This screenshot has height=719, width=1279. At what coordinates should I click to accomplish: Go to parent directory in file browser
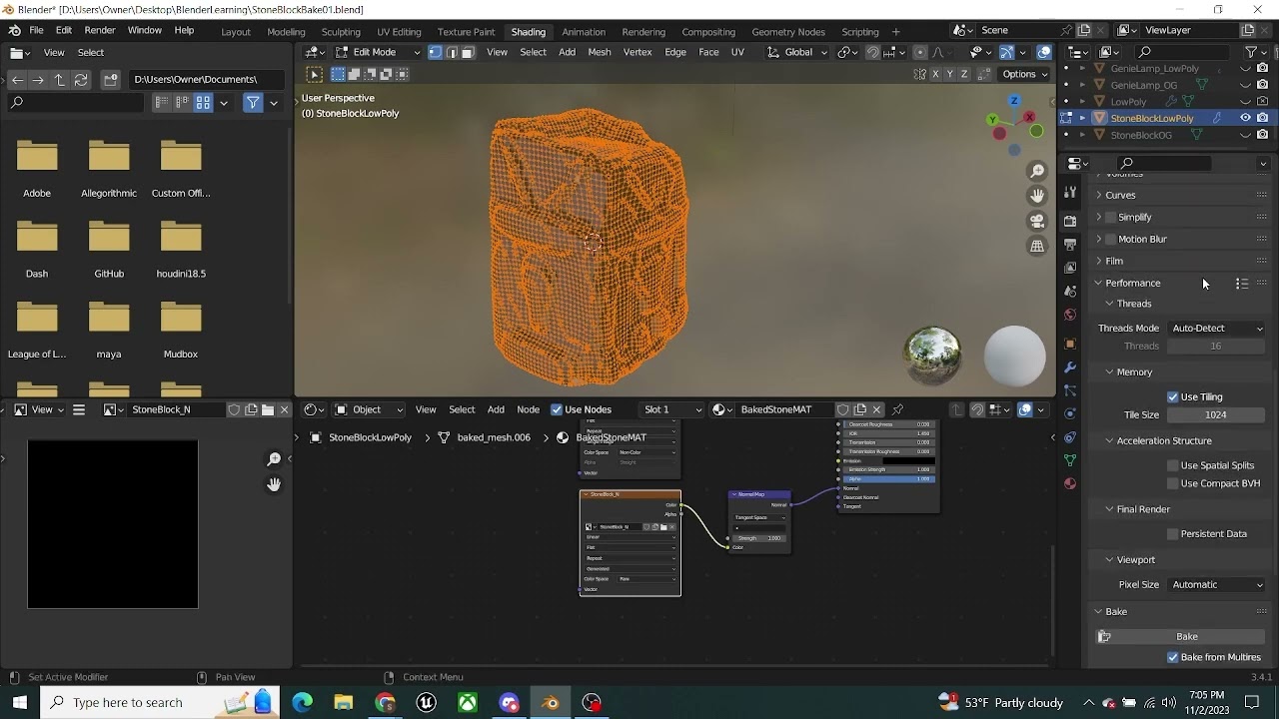click(x=59, y=79)
